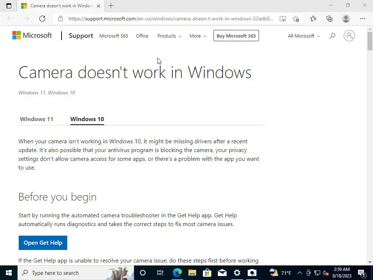Click the Windows 11, Windows 10 subtitle

coord(47,93)
